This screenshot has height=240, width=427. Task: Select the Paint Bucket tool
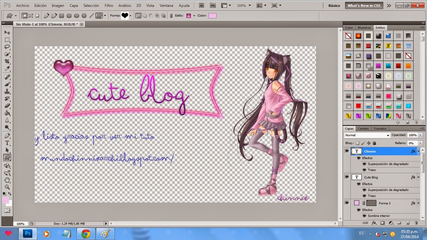pyautogui.click(x=7, y=113)
